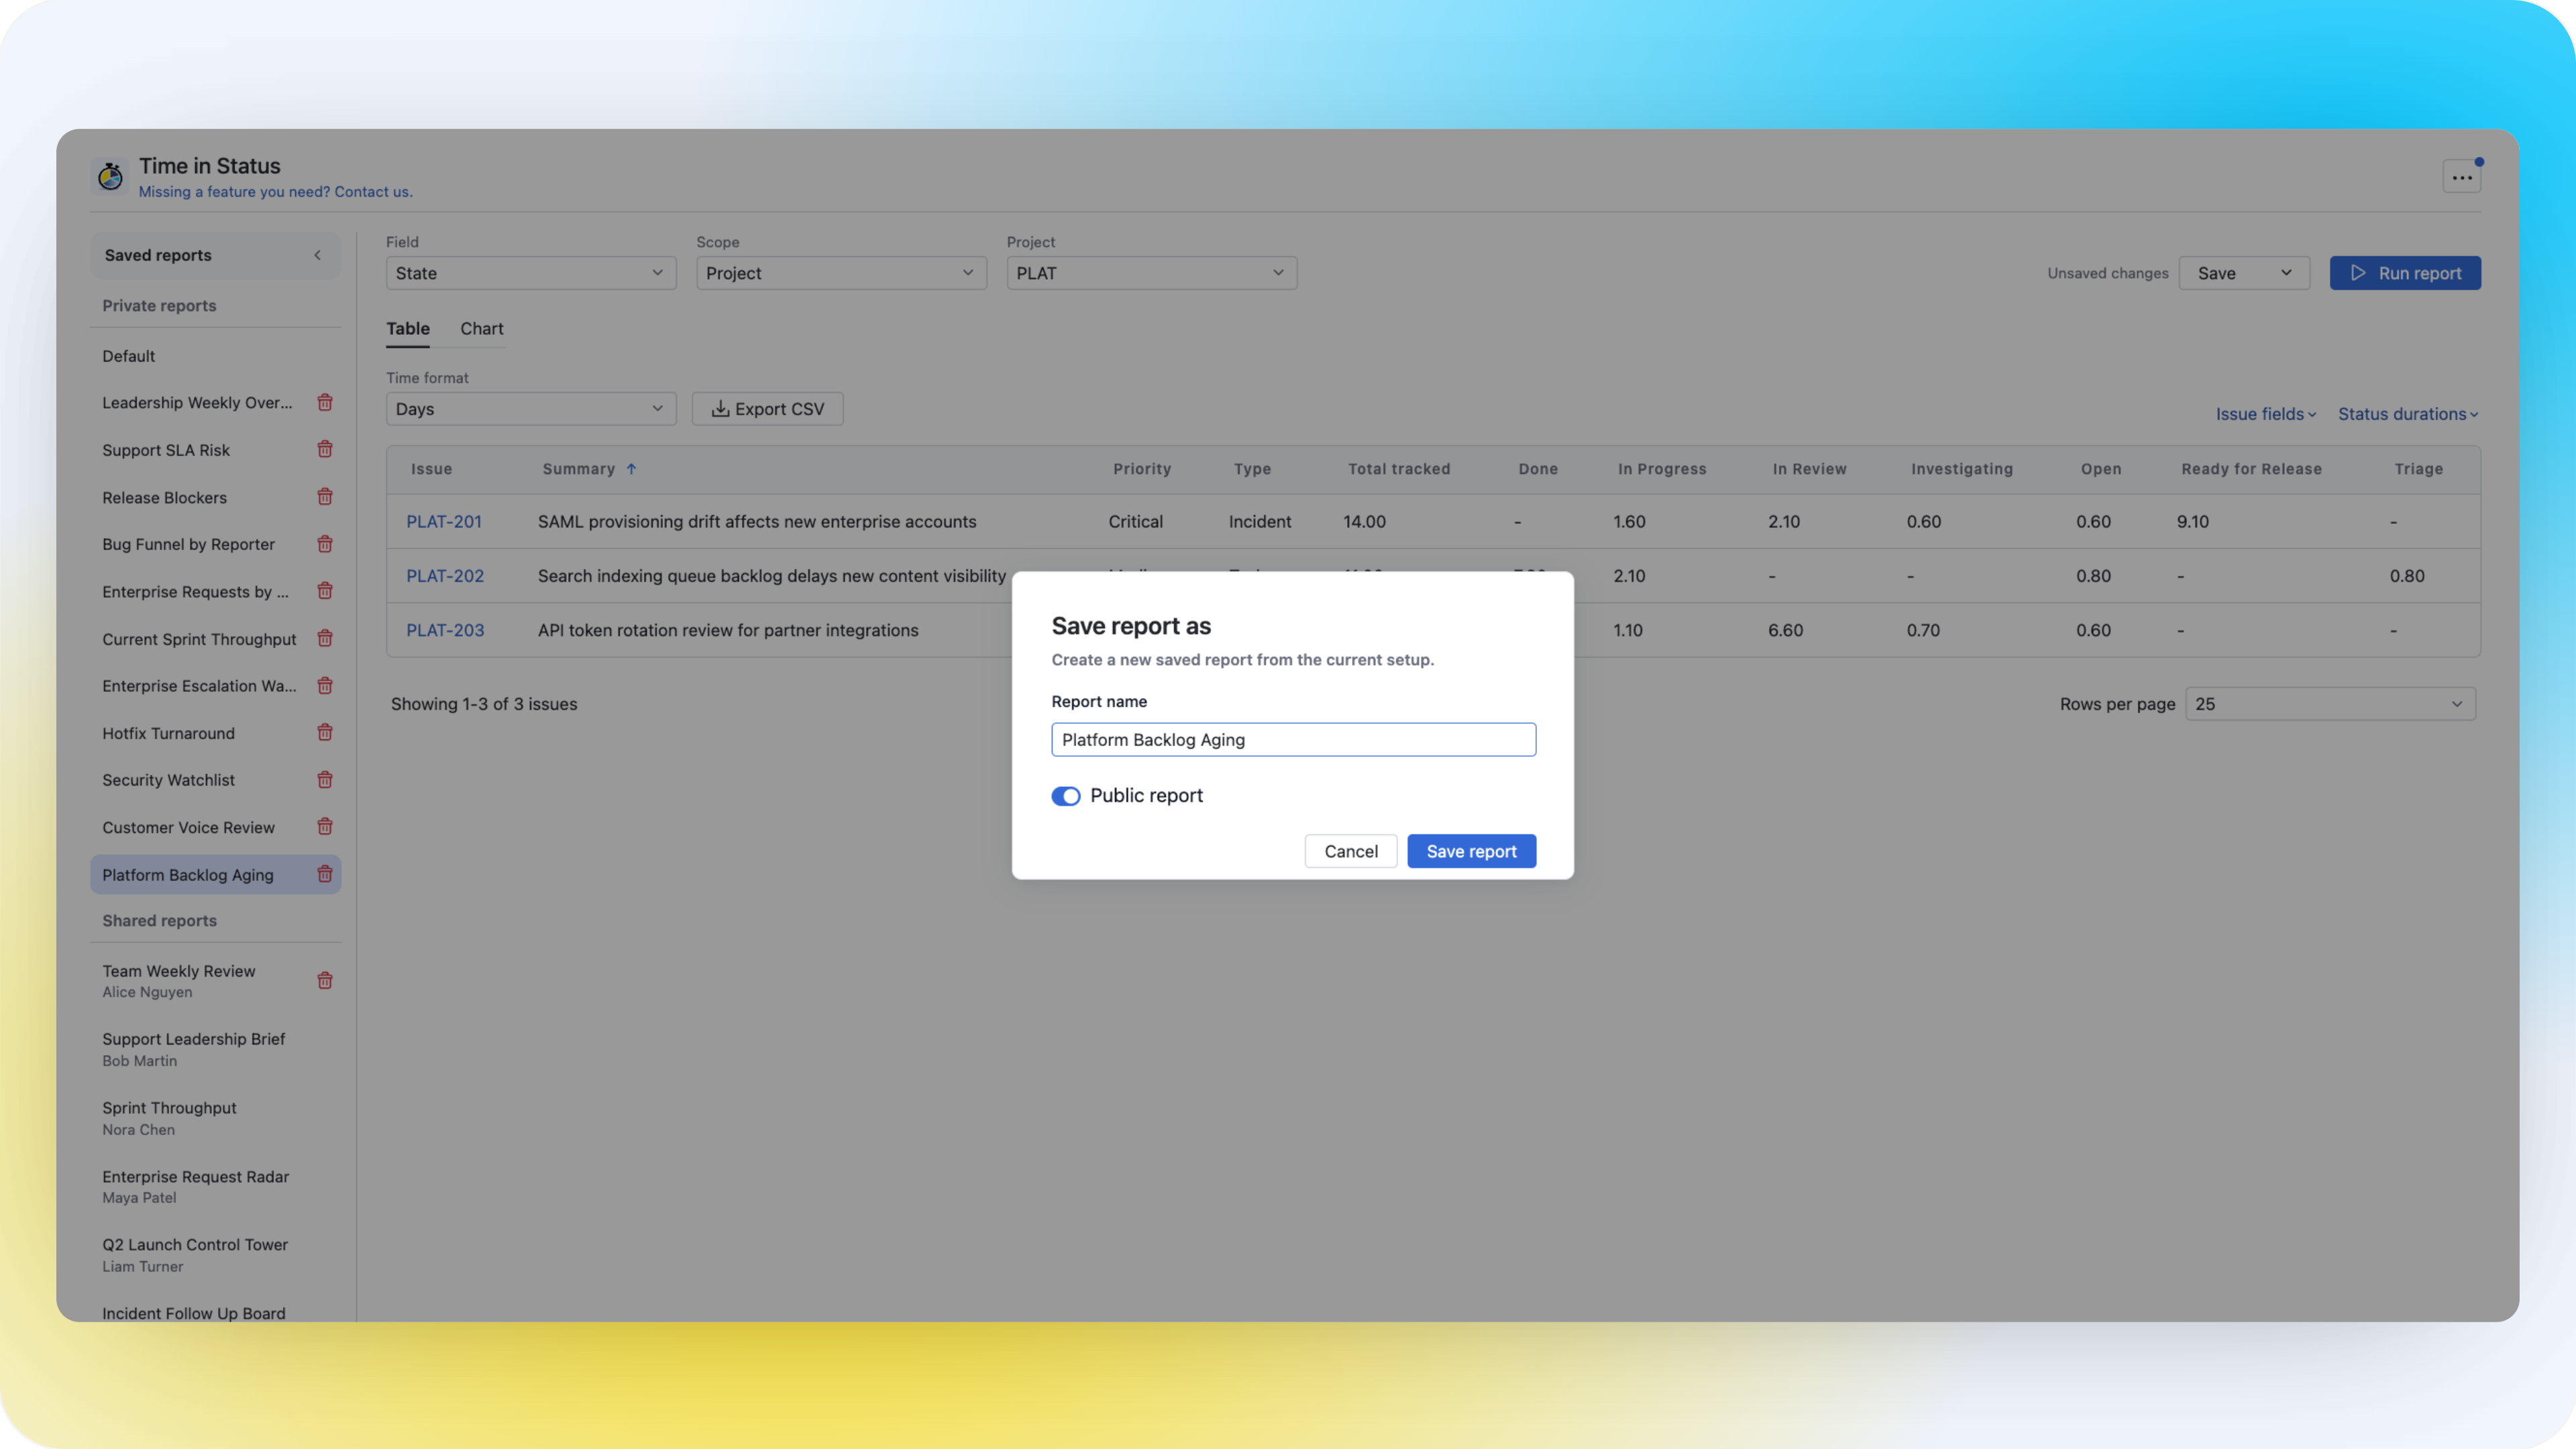Delete the Support SLA Risk report
The height and width of the screenshot is (1449, 2576).
coord(325,449)
